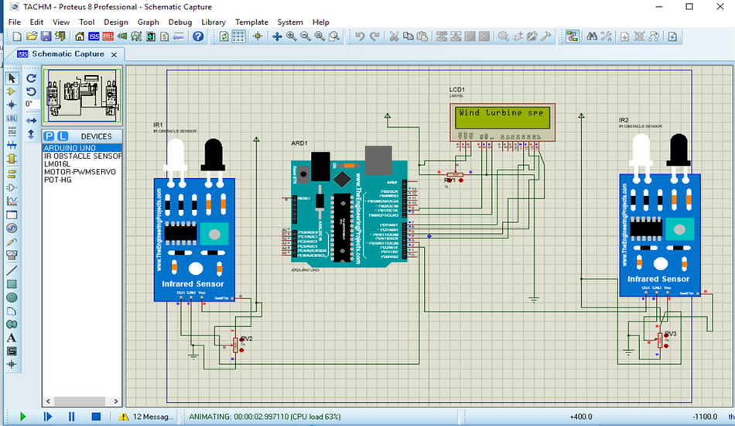Select the Wire Label (LBL) tool
The width and height of the screenshot is (735, 426).
pos(12,119)
